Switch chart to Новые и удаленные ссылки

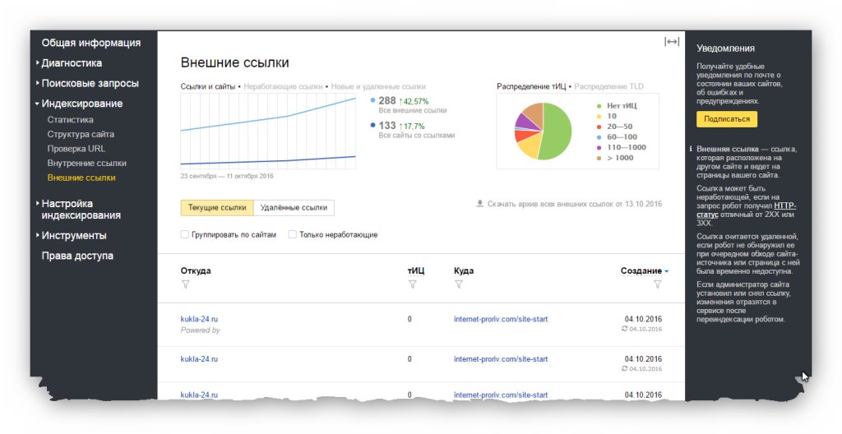378,86
